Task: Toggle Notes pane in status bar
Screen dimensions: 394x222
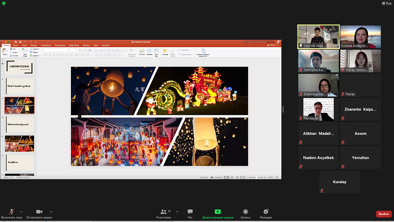Action: coord(204,177)
